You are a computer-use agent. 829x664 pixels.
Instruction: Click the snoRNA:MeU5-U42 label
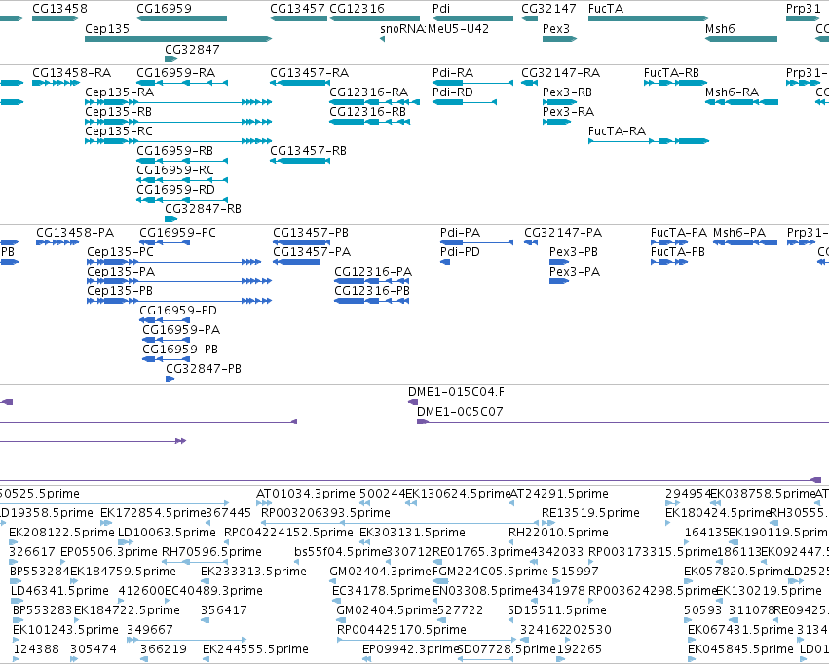pos(434,29)
